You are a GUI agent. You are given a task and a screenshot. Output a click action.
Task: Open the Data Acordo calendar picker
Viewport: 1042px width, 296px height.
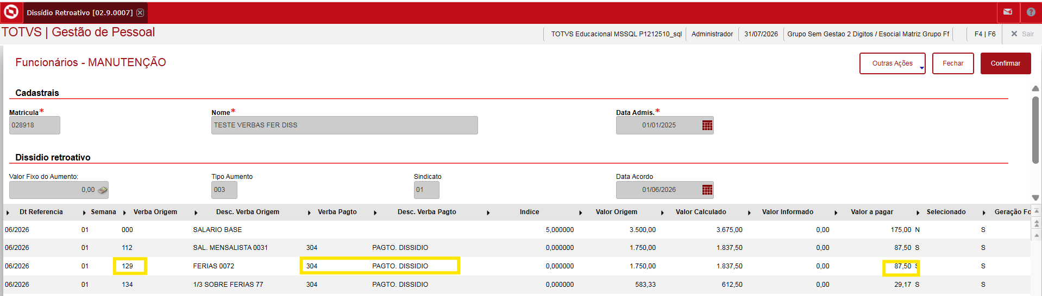[707, 190]
